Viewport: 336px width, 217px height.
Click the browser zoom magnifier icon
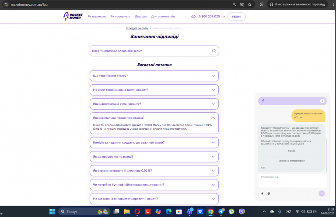(234, 4)
